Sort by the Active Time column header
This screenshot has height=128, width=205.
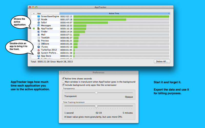pyautogui.click(x=115, y=14)
